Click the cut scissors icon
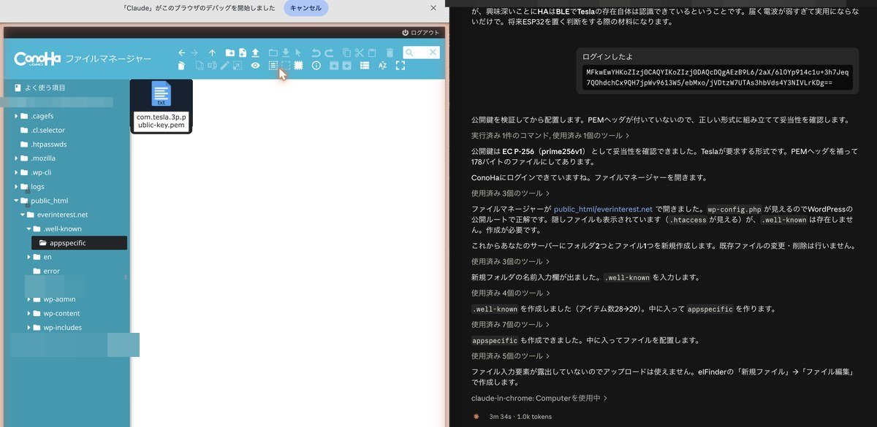Screen dimensions: 877x427 coord(360,53)
